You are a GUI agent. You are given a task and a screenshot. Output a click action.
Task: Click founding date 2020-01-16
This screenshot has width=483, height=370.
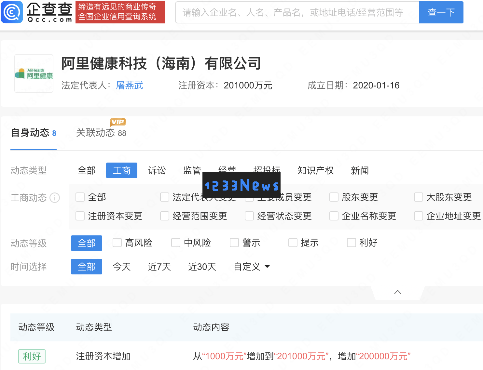(x=376, y=86)
